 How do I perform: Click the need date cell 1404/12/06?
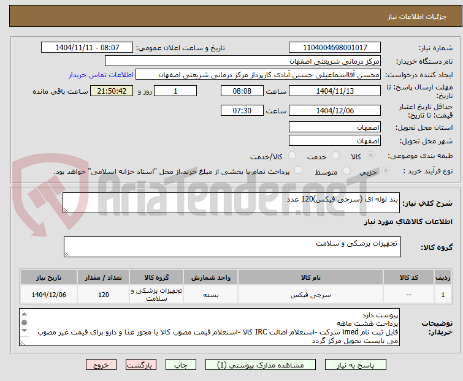coord(48,294)
